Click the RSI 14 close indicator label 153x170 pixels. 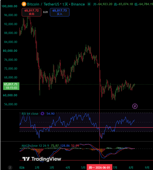pos(30,113)
